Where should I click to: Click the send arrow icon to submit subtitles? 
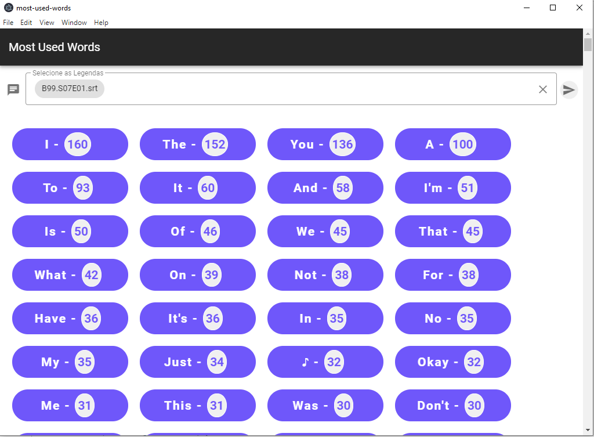(x=569, y=89)
